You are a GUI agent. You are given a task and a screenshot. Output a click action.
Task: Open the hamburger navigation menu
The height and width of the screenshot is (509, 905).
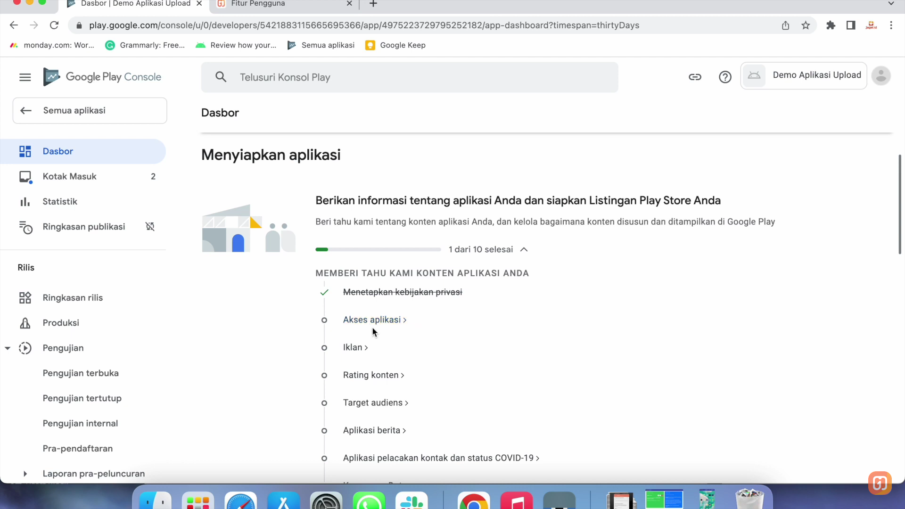[x=25, y=77]
